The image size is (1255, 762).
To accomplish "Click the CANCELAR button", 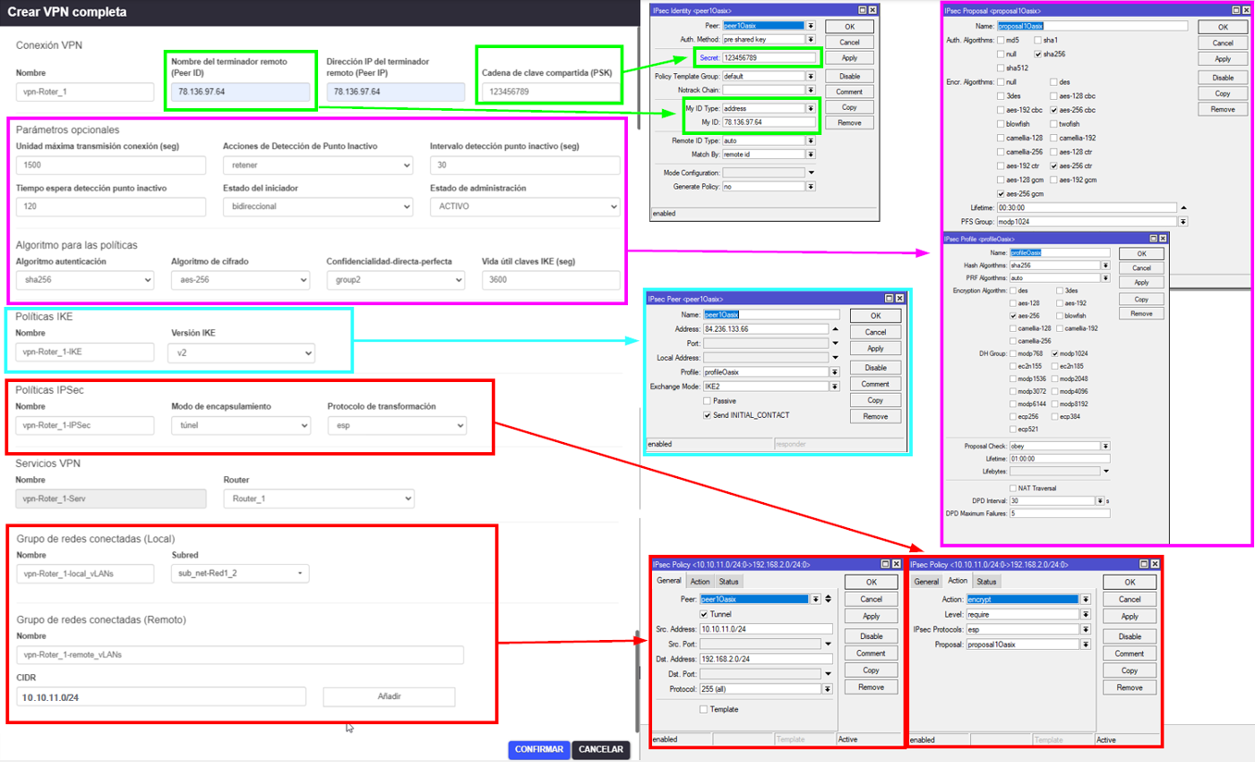I will click(x=601, y=750).
